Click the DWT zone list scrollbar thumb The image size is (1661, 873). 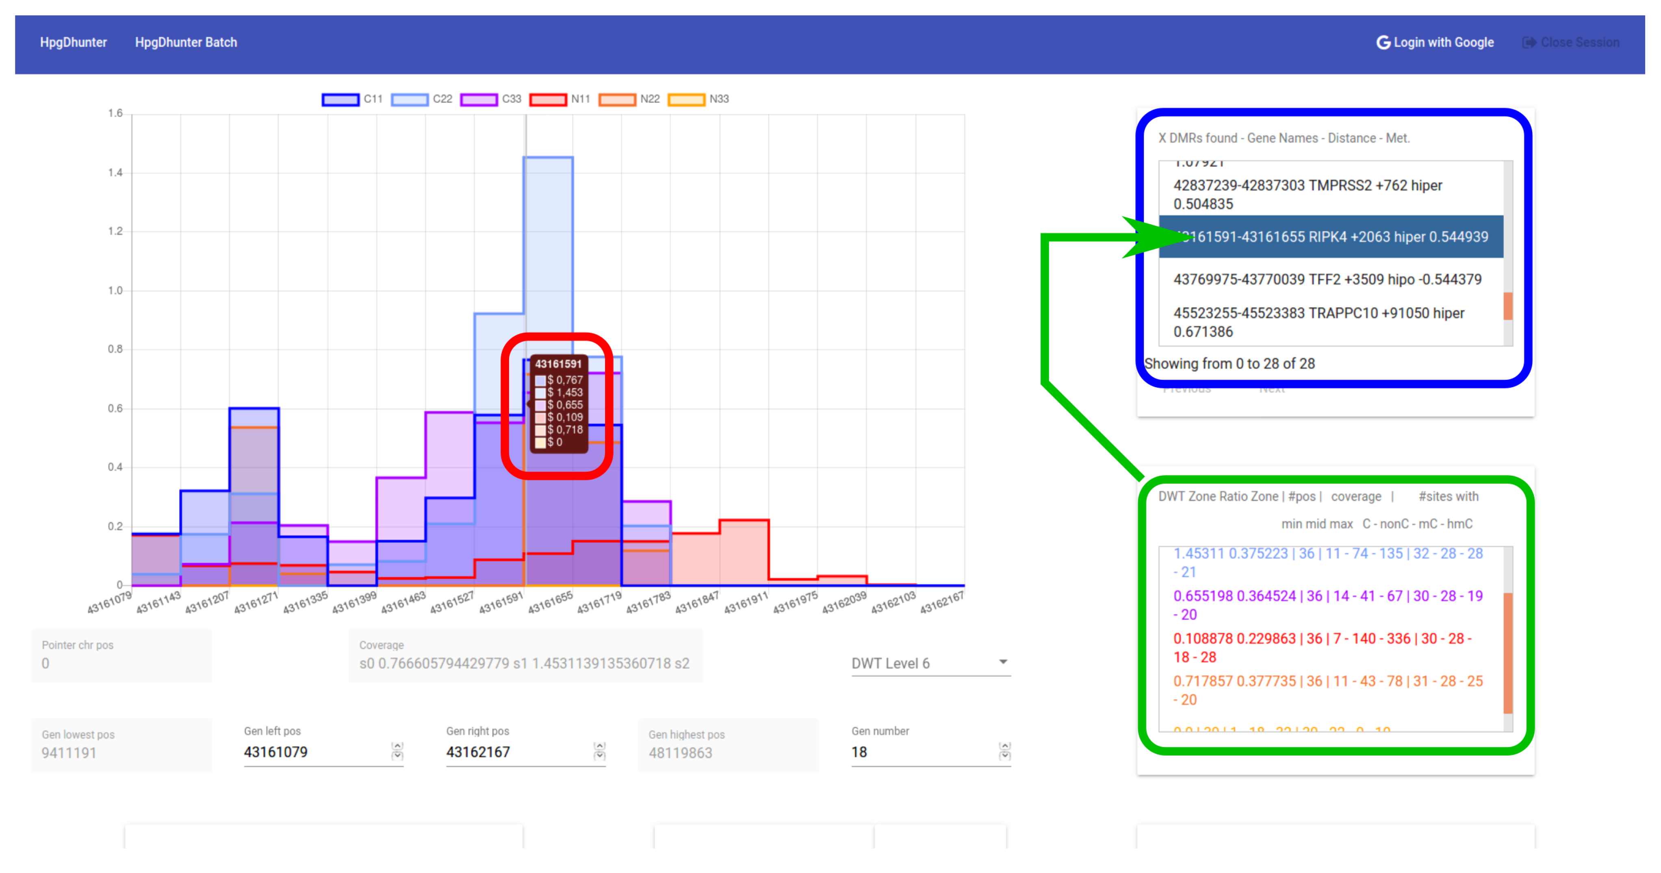click(x=1507, y=652)
